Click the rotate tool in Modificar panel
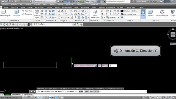176x99 pixels. (79, 14)
